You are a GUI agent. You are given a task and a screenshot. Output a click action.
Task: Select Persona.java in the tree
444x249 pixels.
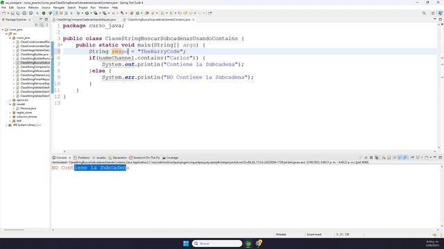click(28, 109)
